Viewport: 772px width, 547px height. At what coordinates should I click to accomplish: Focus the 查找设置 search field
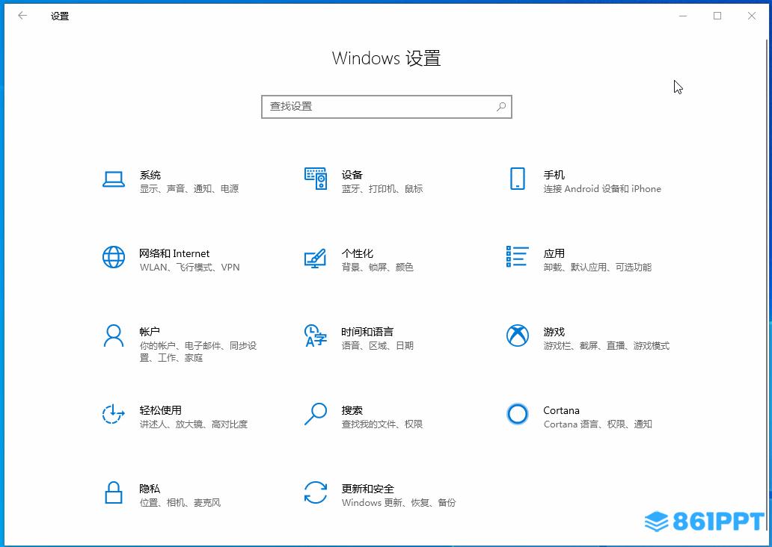pyautogui.click(x=387, y=107)
